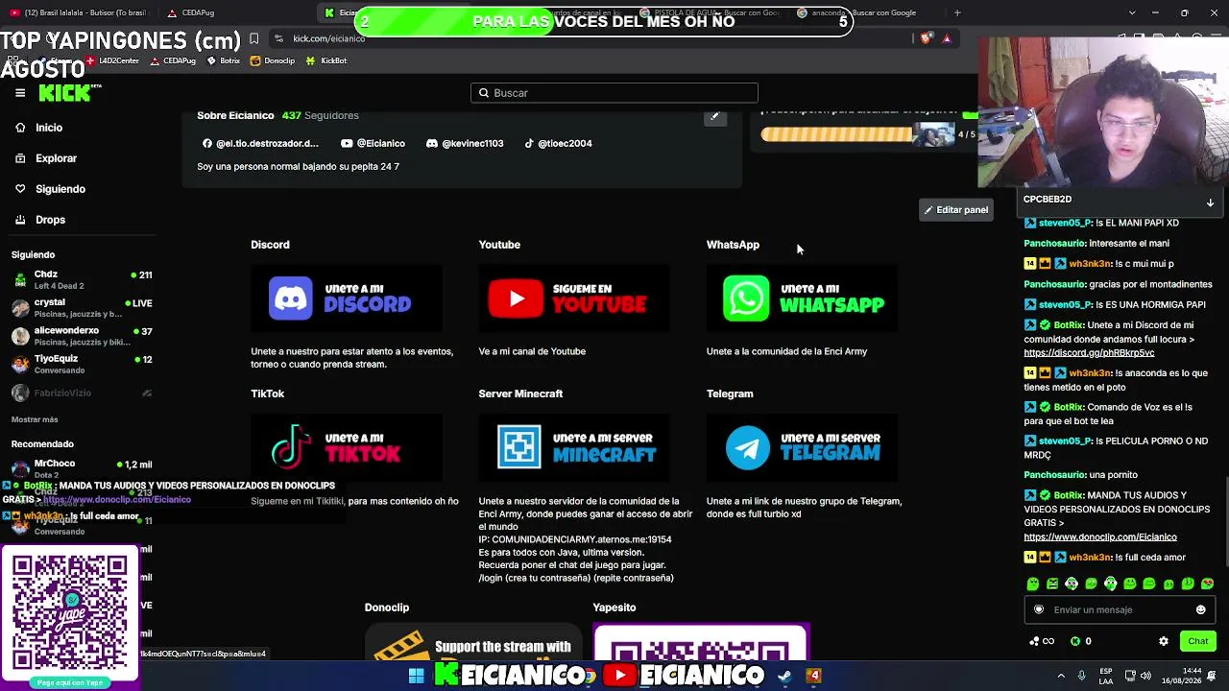Open the TikTok handle @tioec2004
Screen dimensions: 1229x691
[558, 143]
